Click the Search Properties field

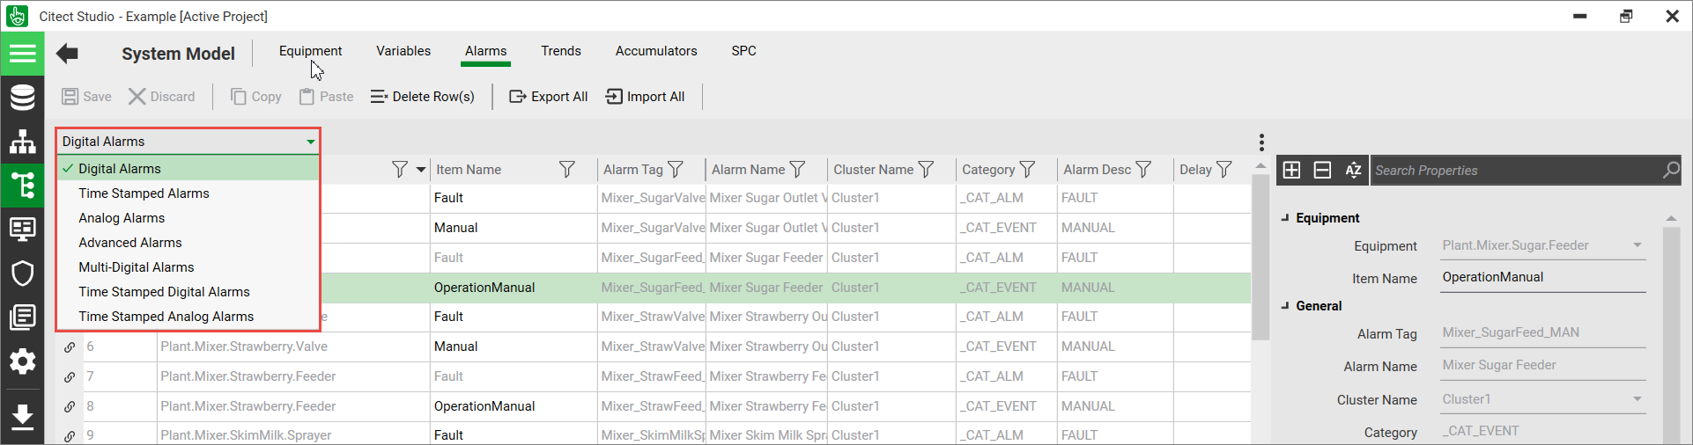pyautogui.click(x=1515, y=171)
